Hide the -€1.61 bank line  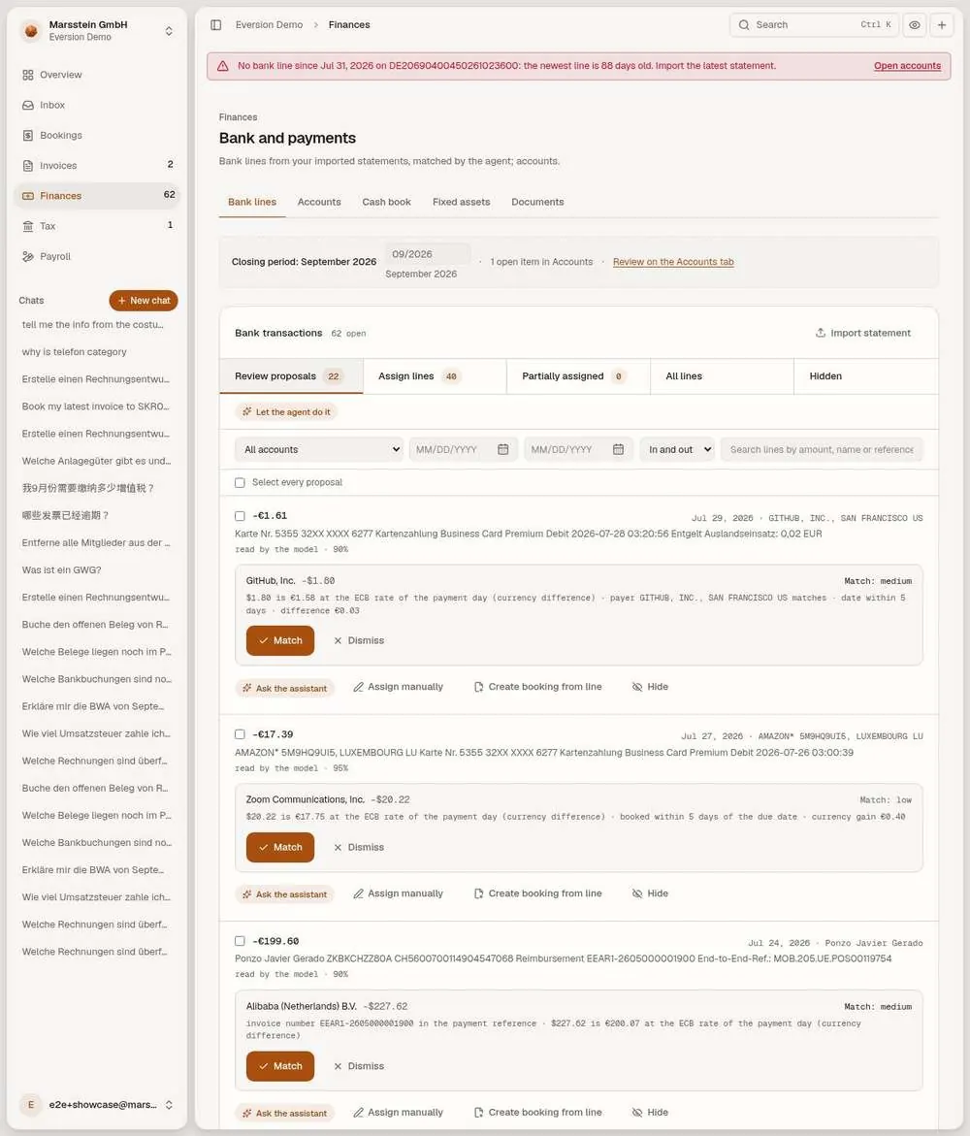(650, 687)
